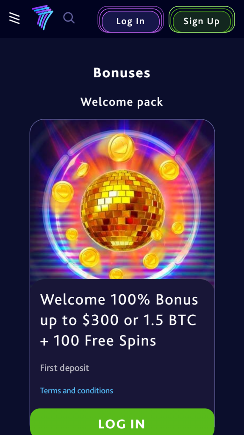Viewport: 244px width, 435px height.
Task: Select the golden disco ball image
Action: coord(122,211)
